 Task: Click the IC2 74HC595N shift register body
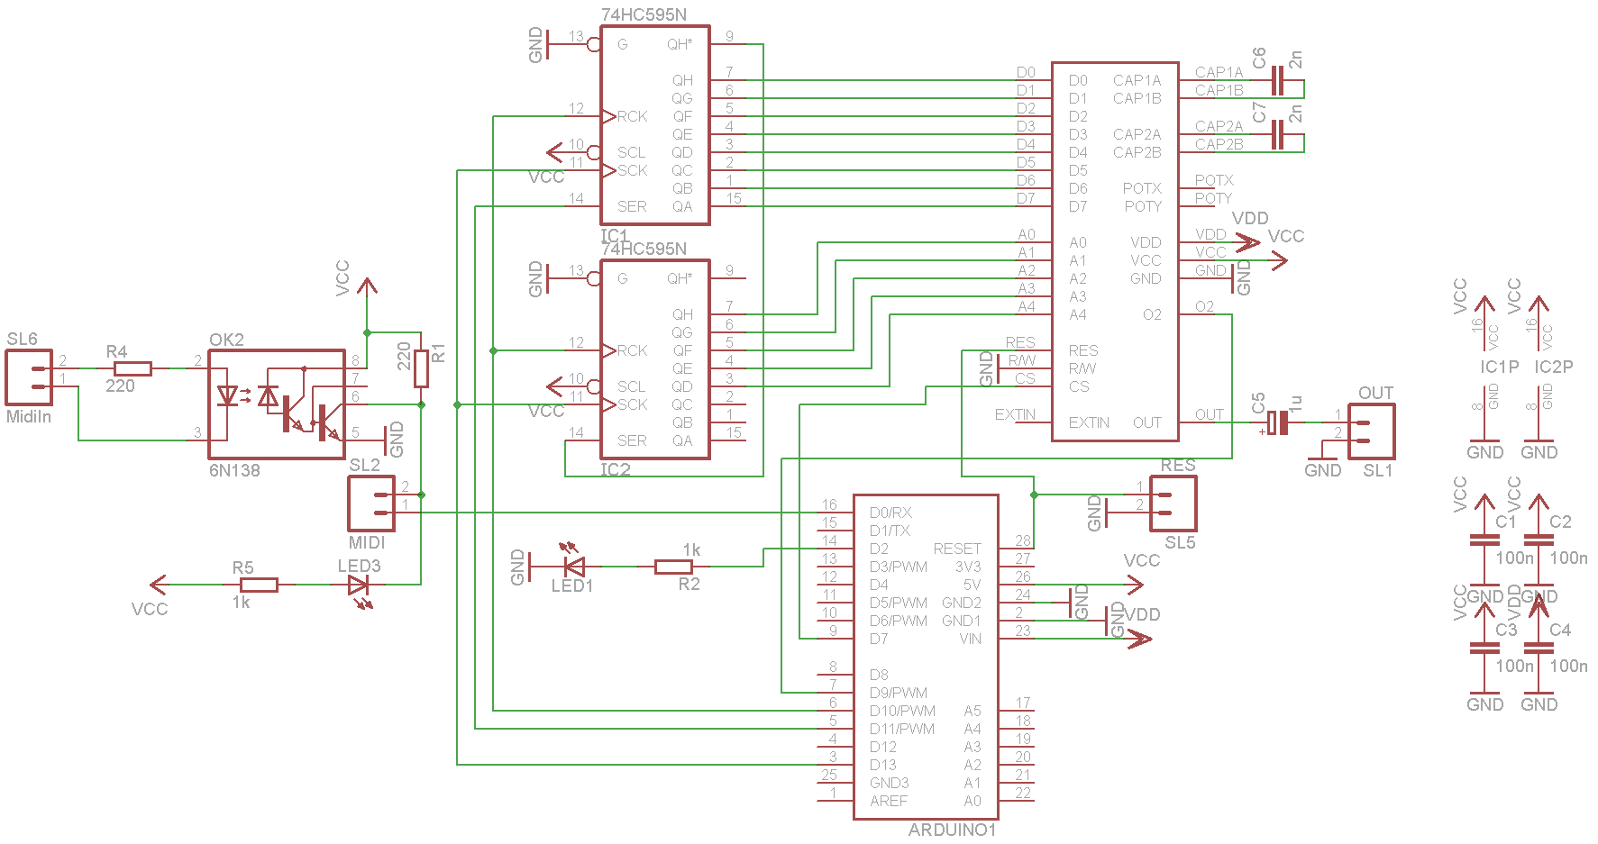point(655,359)
